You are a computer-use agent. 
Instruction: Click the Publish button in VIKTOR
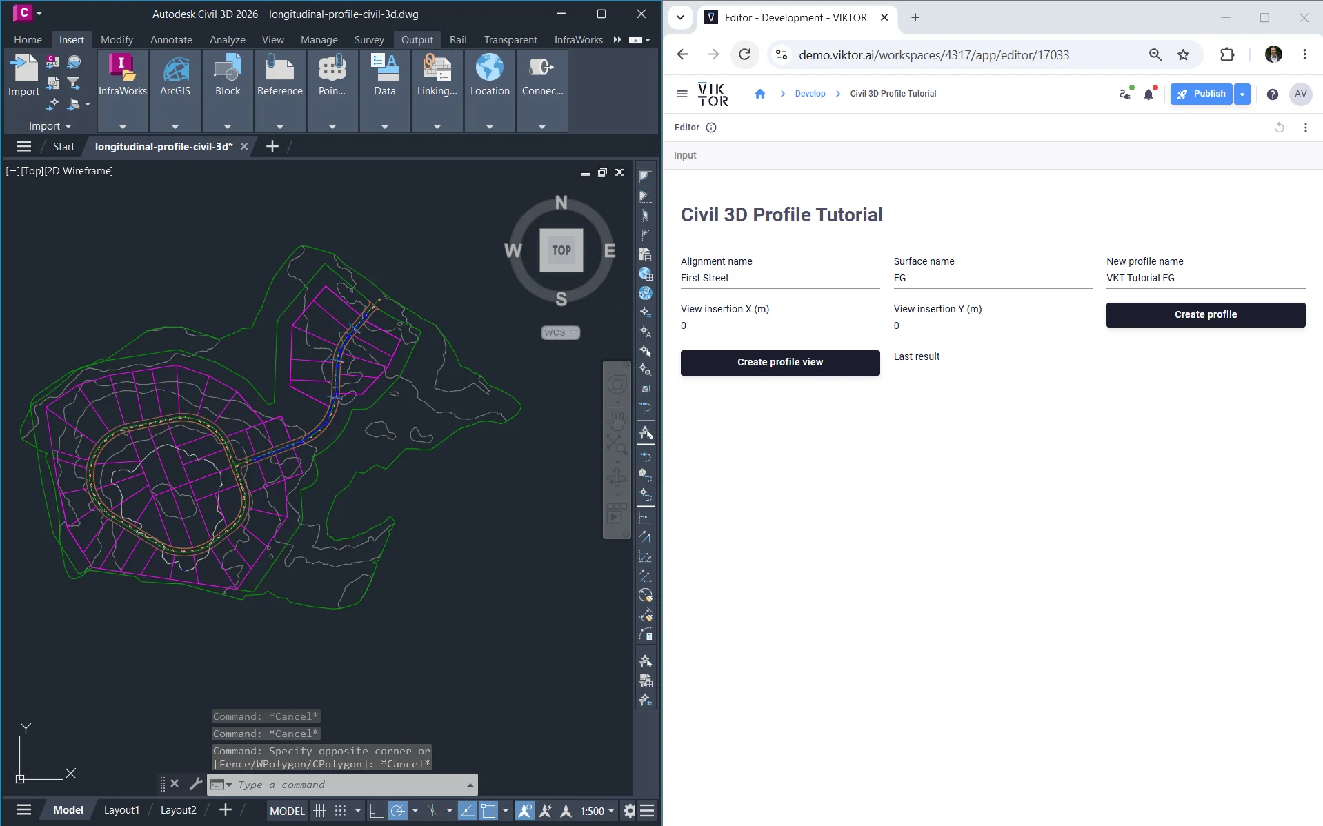1201,94
